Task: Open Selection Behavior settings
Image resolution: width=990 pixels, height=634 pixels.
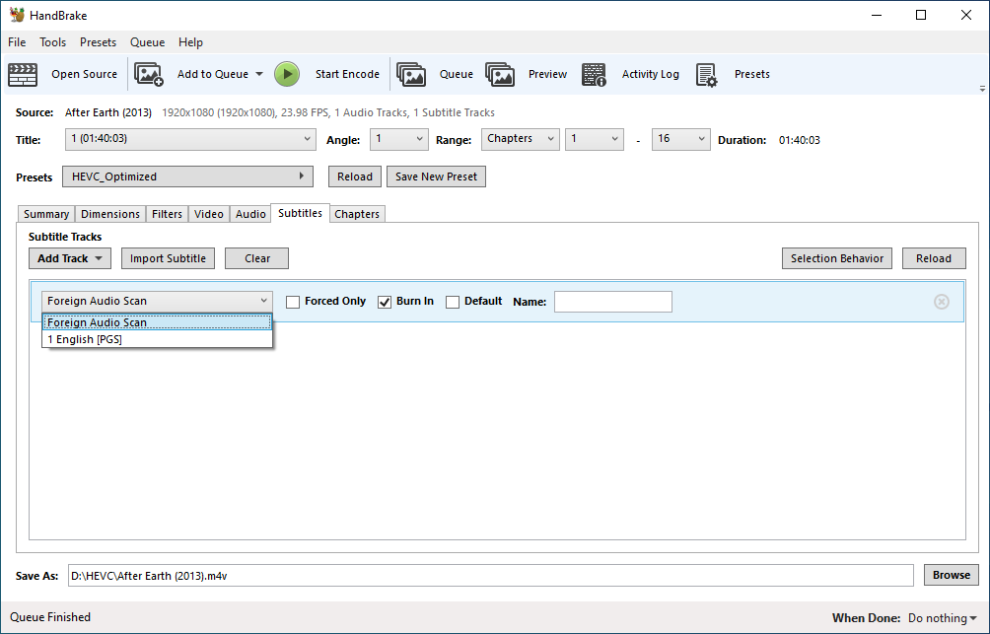Action: click(837, 258)
